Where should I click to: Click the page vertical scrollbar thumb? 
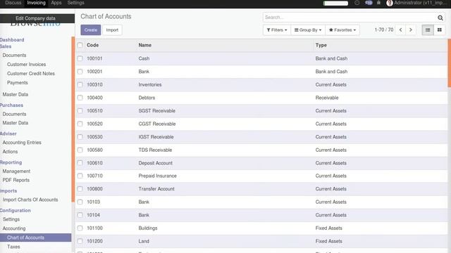[450, 63]
